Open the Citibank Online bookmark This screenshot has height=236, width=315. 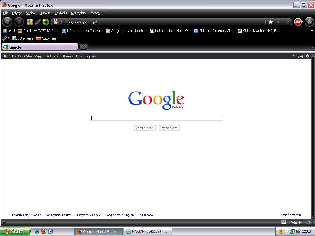258,31
